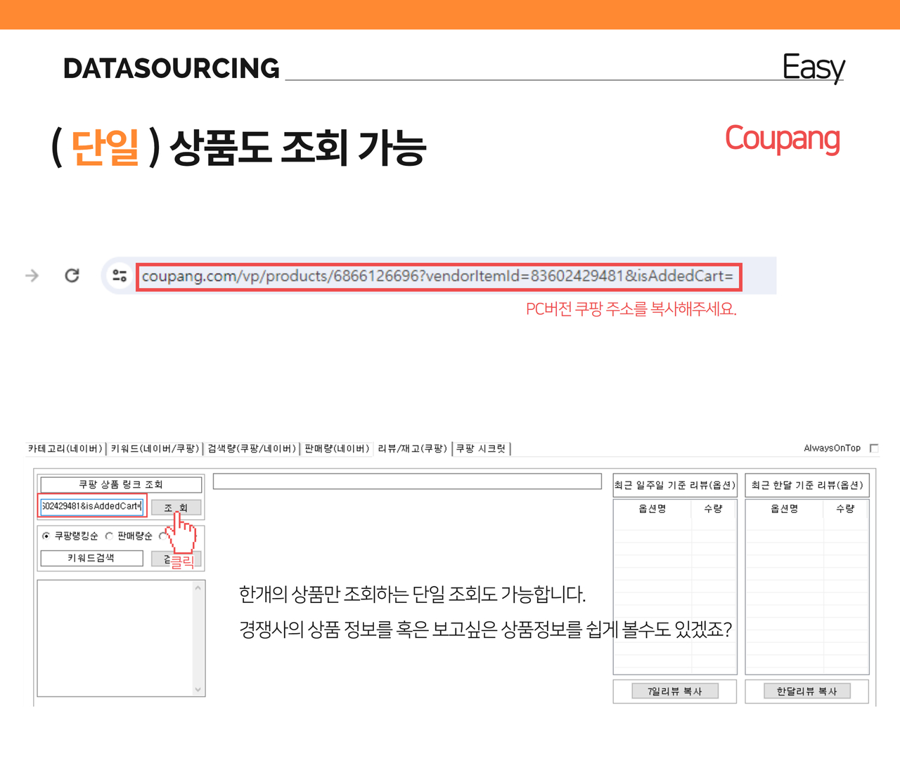The height and width of the screenshot is (773, 900).
Task: Open the 판매량(네이버) tab
Action: [x=337, y=448]
